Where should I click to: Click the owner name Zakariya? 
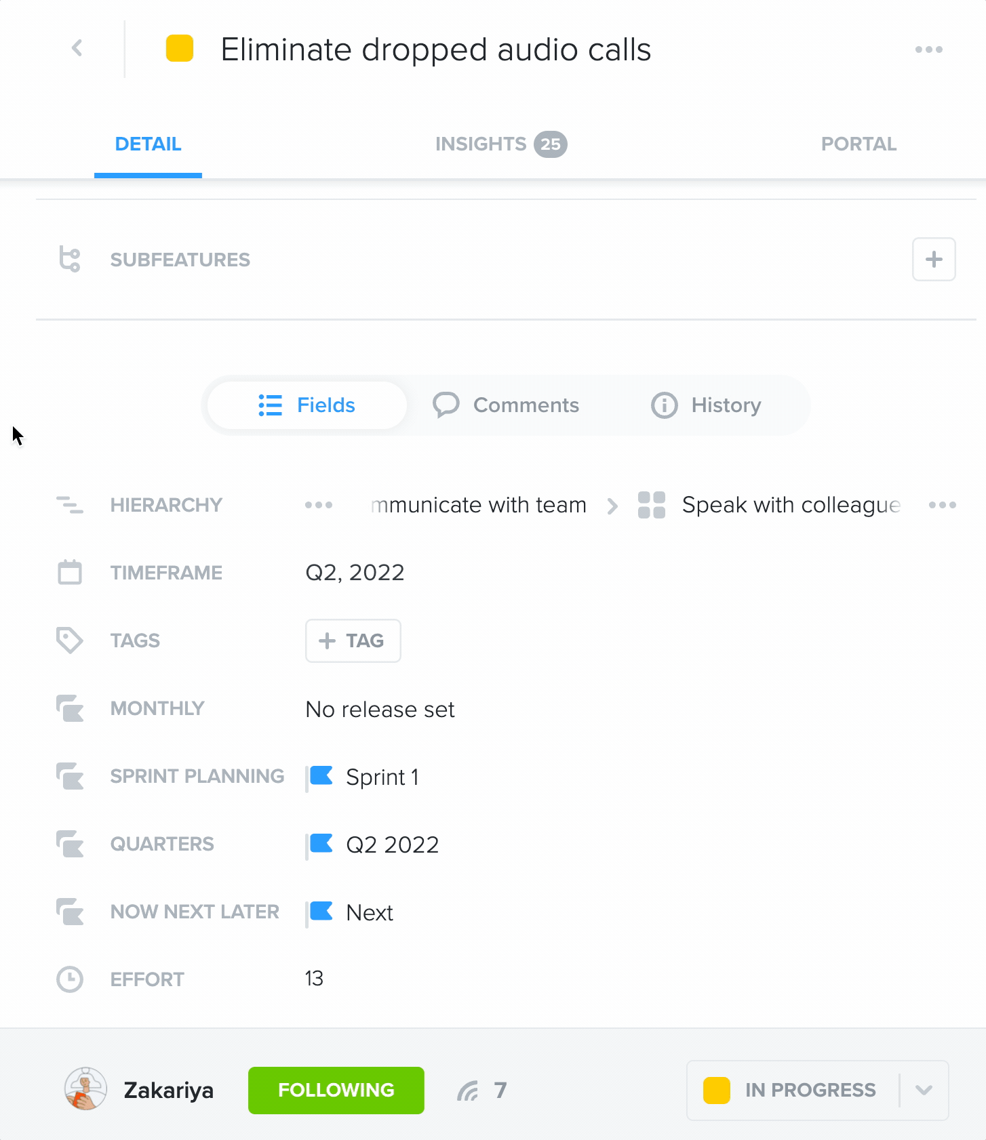coord(169,1091)
